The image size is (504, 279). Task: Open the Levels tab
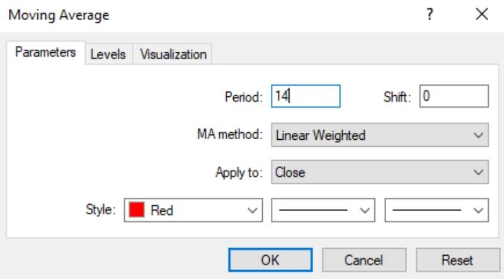(108, 54)
